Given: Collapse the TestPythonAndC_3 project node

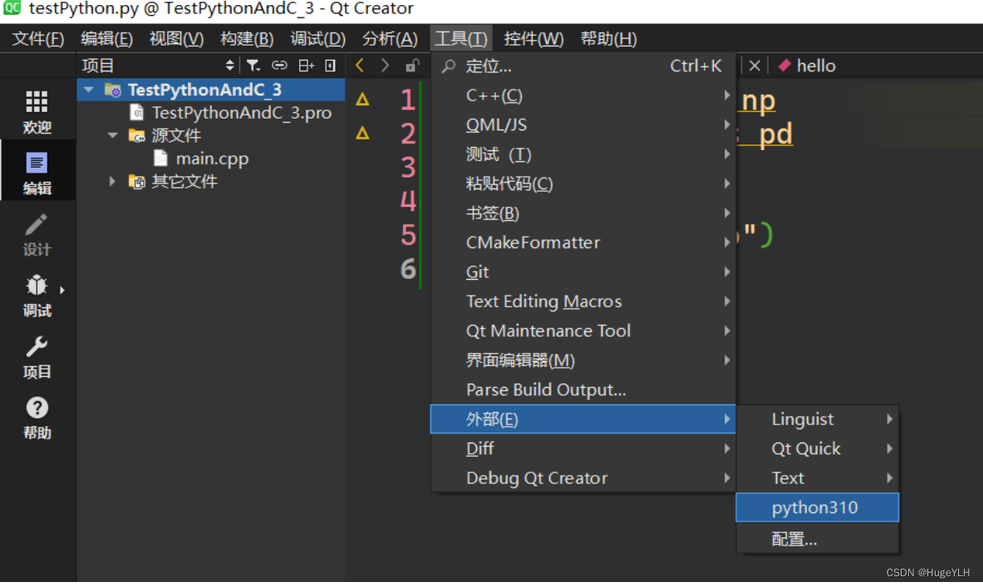Looking at the screenshot, I should pos(89,90).
